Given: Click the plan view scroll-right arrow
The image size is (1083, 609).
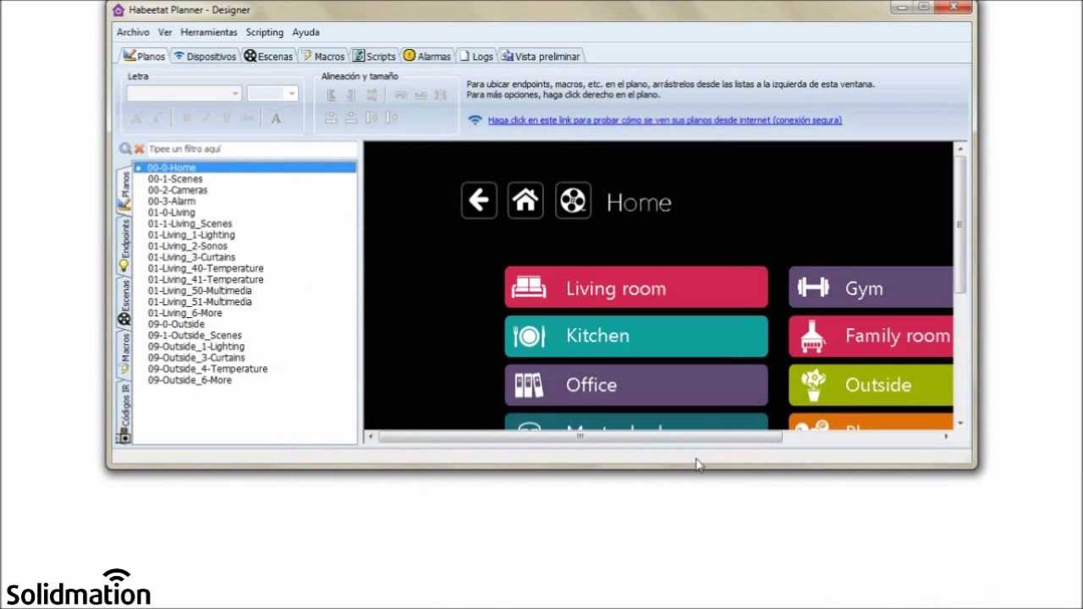Looking at the screenshot, I should [946, 436].
